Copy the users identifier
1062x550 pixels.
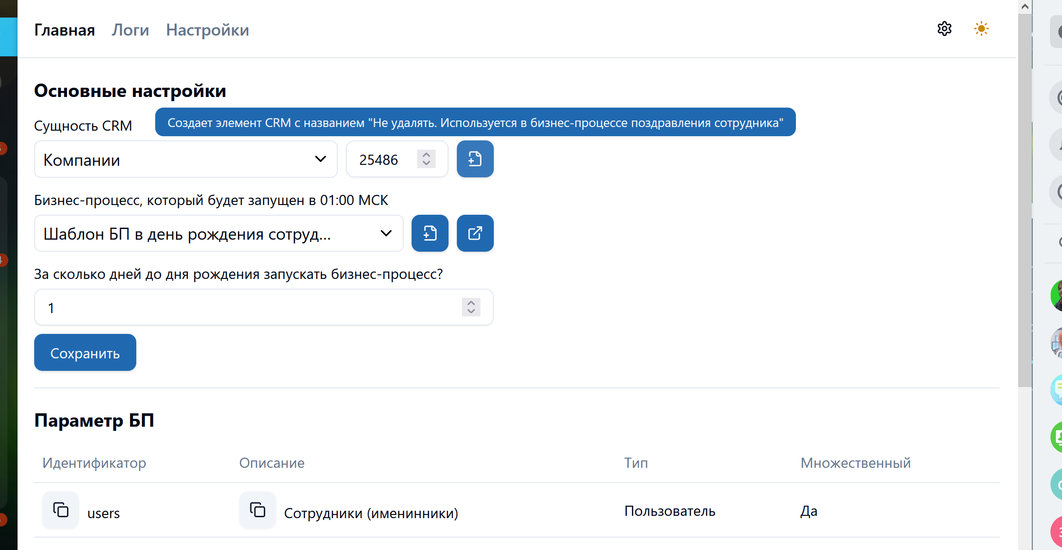click(61, 510)
